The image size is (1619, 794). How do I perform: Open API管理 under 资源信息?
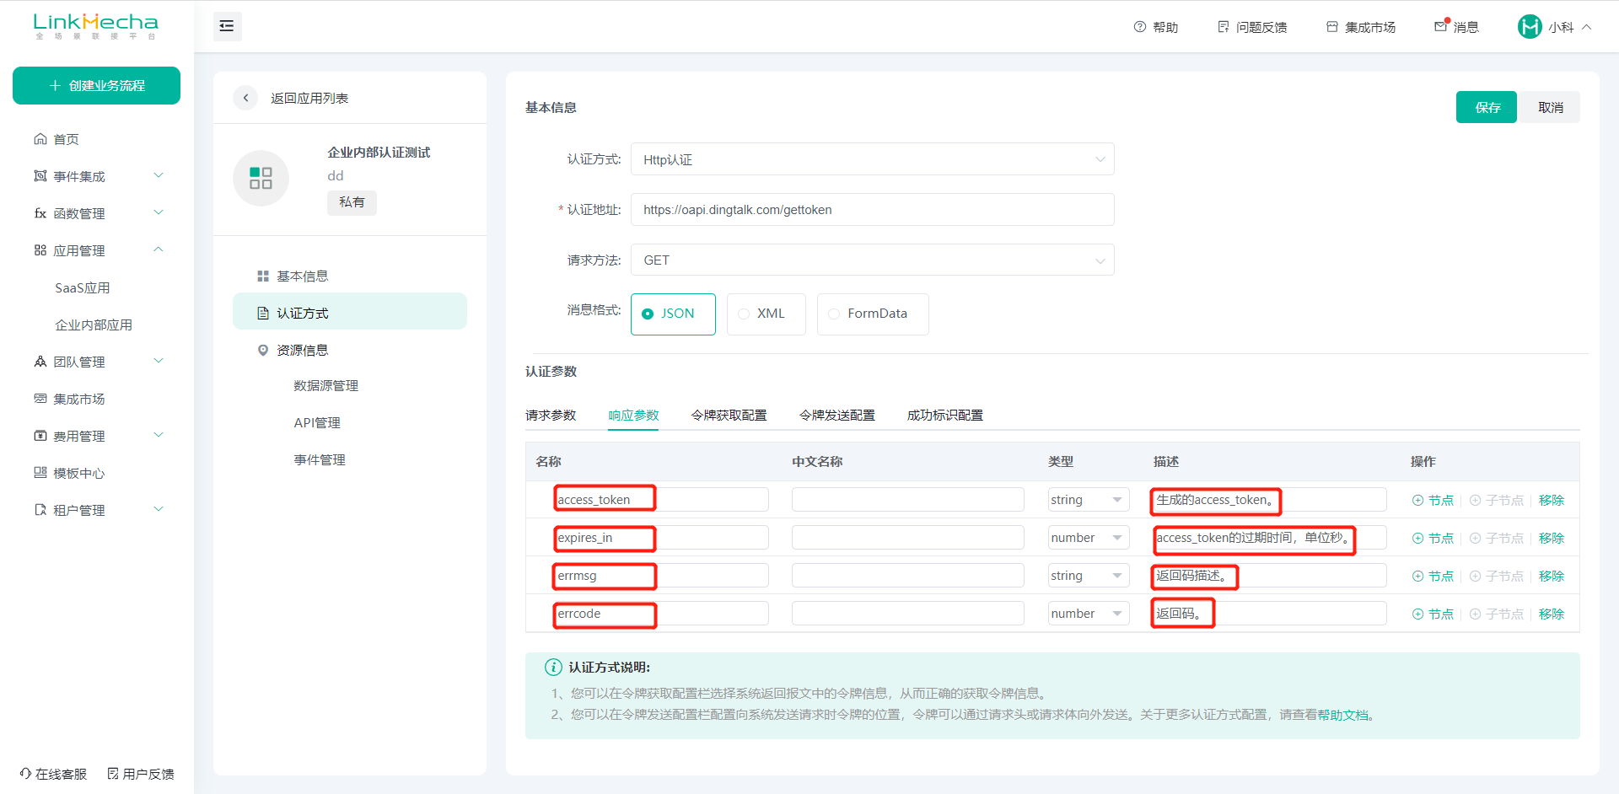point(317,423)
